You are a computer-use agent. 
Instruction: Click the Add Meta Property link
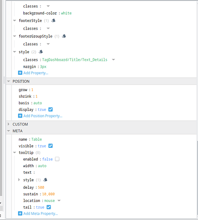point(40,213)
